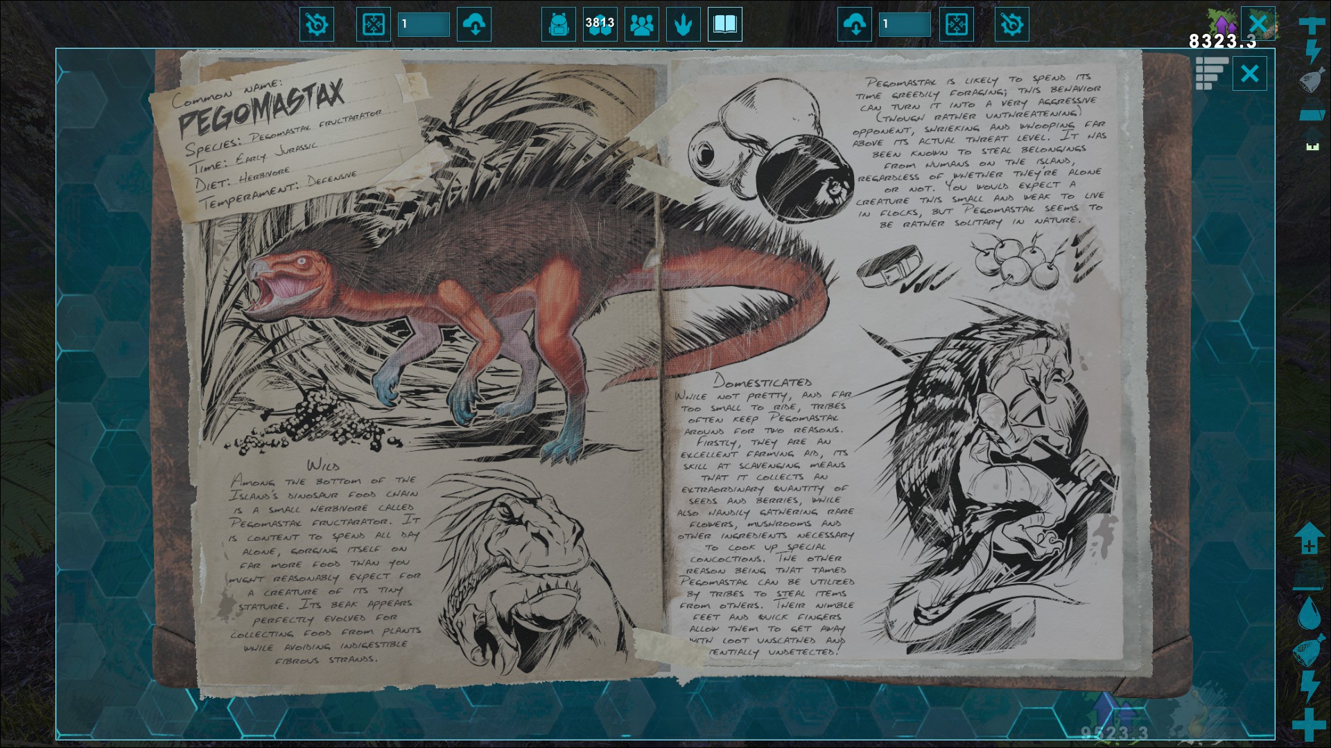Click the right gear-and-wrench settings icon
This screenshot has width=1331, height=748.
click(1011, 25)
